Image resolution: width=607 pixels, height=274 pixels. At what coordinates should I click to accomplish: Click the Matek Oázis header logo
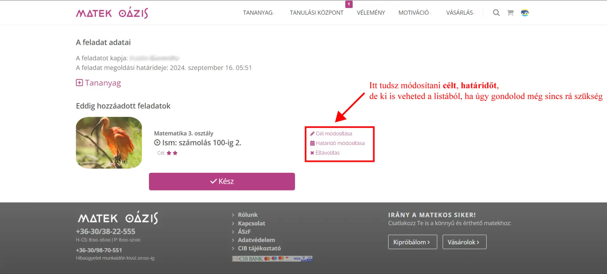click(x=112, y=13)
